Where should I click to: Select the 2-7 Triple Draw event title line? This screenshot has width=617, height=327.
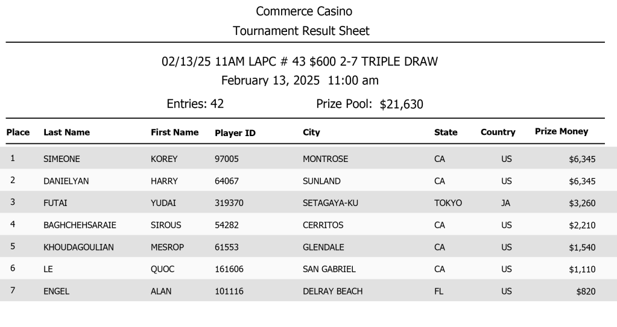pos(300,61)
